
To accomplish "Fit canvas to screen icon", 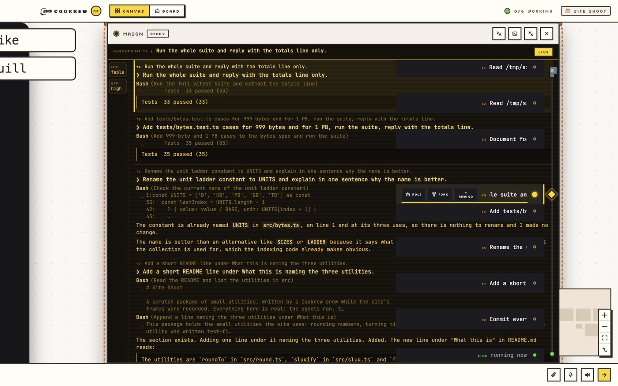I will click(605, 338).
